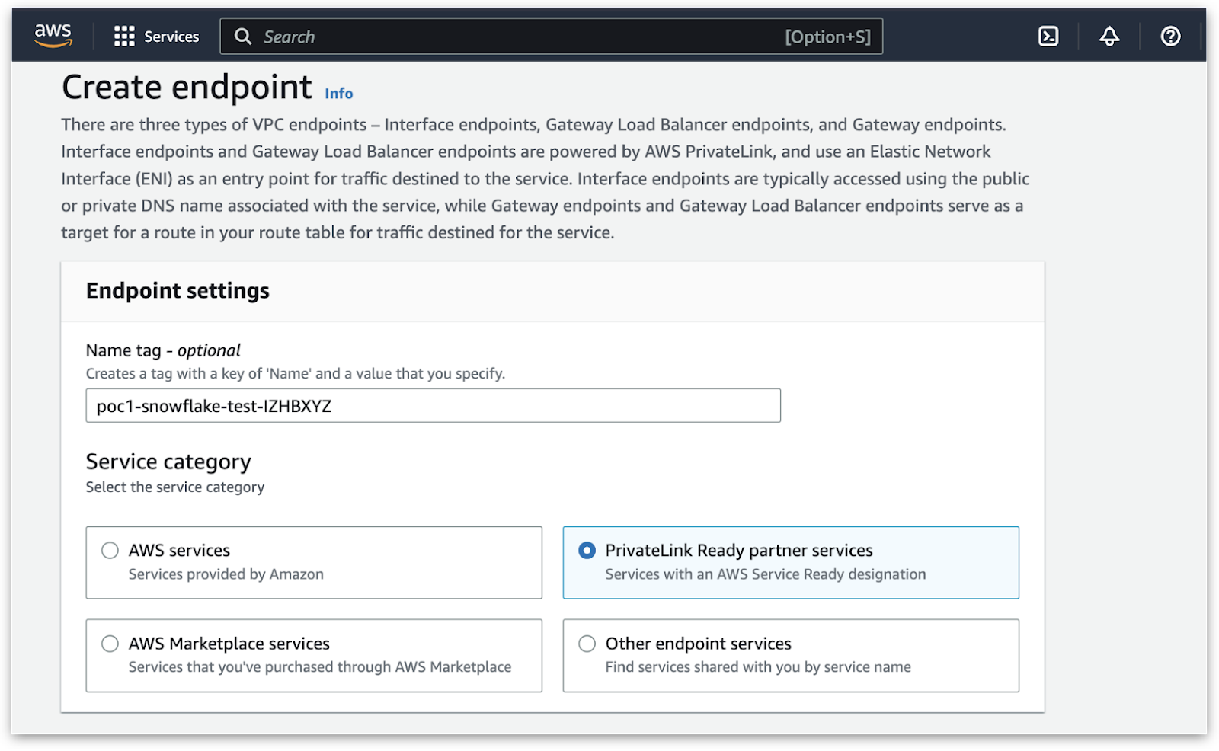Screen dimensions: 1219x751
Task: Open the notifications bell
Action: click(1109, 37)
